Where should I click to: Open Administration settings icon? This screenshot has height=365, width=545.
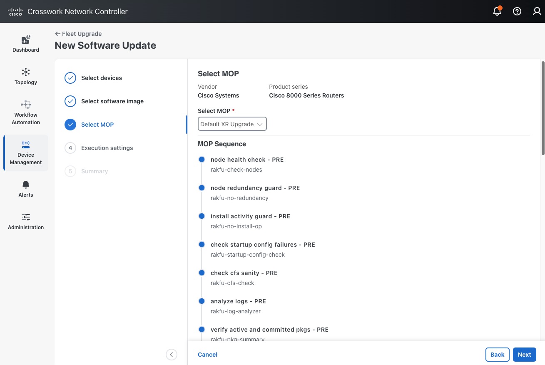[x=26, y=221]
